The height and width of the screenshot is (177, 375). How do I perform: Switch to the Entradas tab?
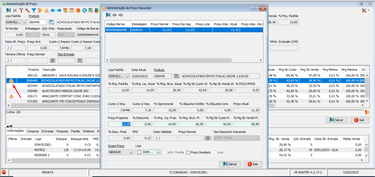pyautogui.click(x=47, y=131)
